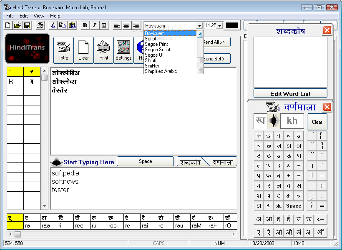This screenshot has width=342, height=250.
Task: Click the horizontal scrollbar thumb under syllable table
Action: click(x=18, y=235)
